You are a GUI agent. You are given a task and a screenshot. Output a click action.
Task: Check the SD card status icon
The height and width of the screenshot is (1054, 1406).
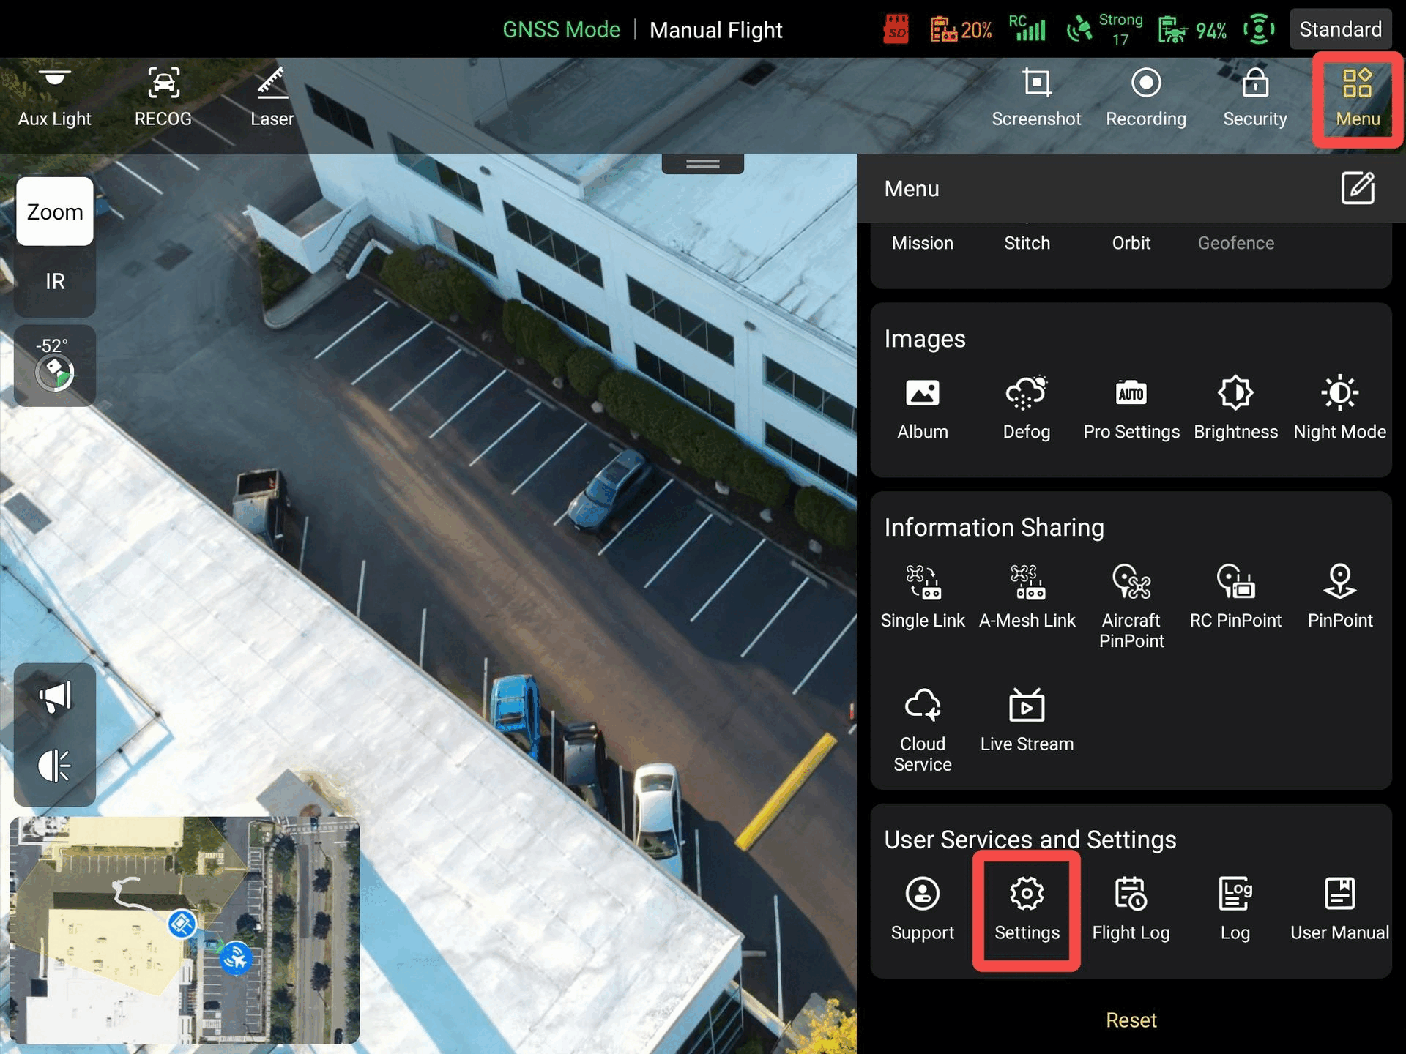point(896,29)
